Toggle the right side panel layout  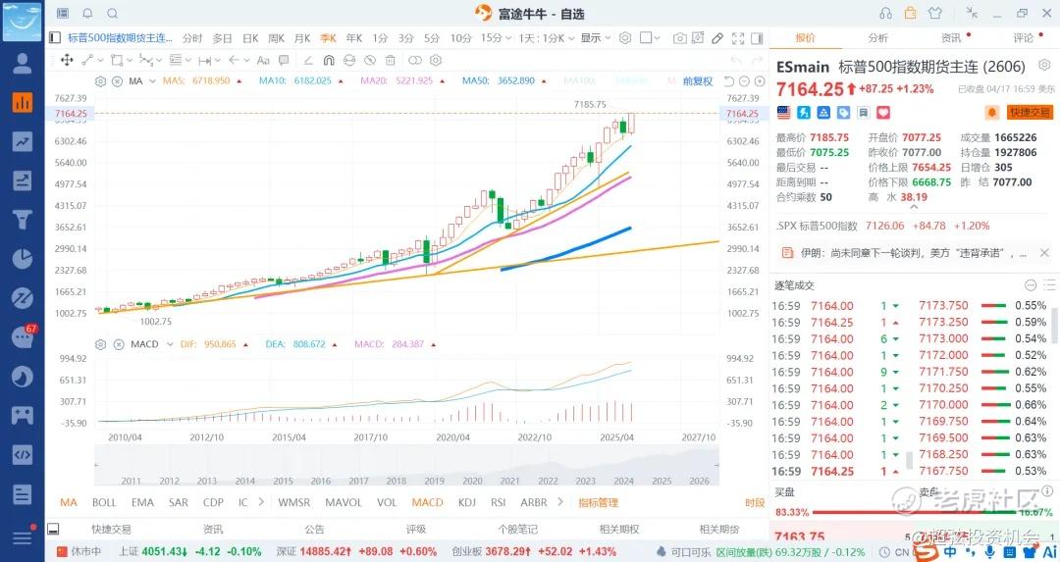tap(757, 38)
